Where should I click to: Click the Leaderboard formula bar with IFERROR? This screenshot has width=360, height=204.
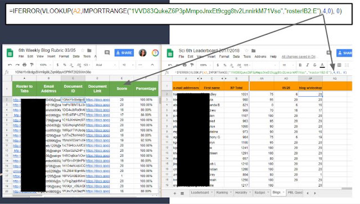tap(262, 72)
